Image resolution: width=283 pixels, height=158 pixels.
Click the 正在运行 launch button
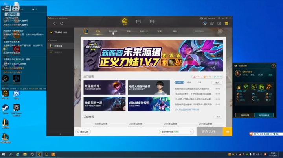pyautogui.click(x=209, y=132)
